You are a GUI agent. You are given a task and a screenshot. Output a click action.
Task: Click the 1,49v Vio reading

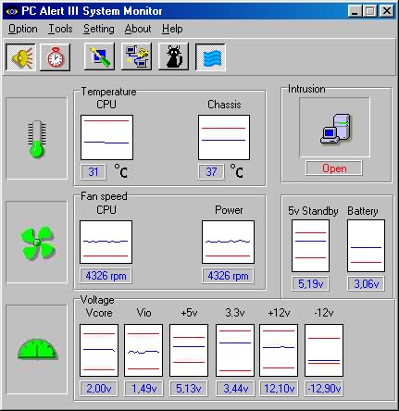[x=143, y=388]
